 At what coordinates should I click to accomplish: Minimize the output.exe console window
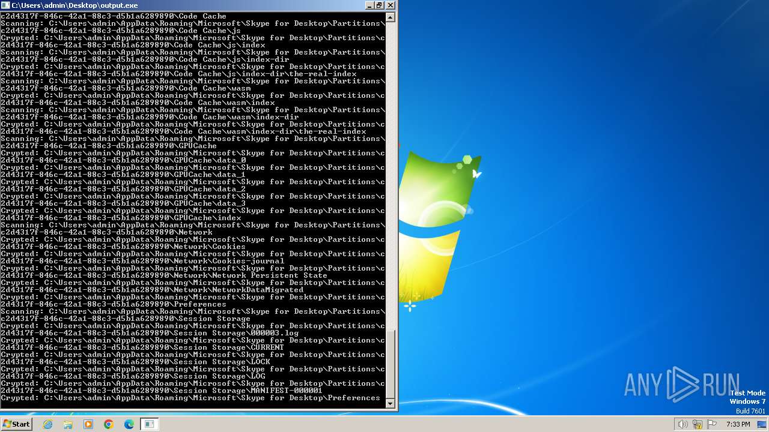pos(369,5)
